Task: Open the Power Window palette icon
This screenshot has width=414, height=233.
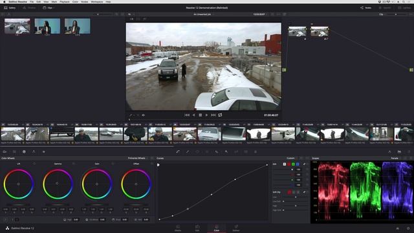Action: (197, 152)
